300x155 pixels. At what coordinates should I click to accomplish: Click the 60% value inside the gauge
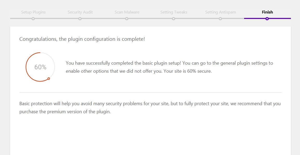[x=40, y=67]
